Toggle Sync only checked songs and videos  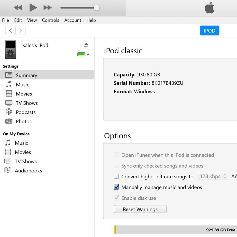(116, 166)
